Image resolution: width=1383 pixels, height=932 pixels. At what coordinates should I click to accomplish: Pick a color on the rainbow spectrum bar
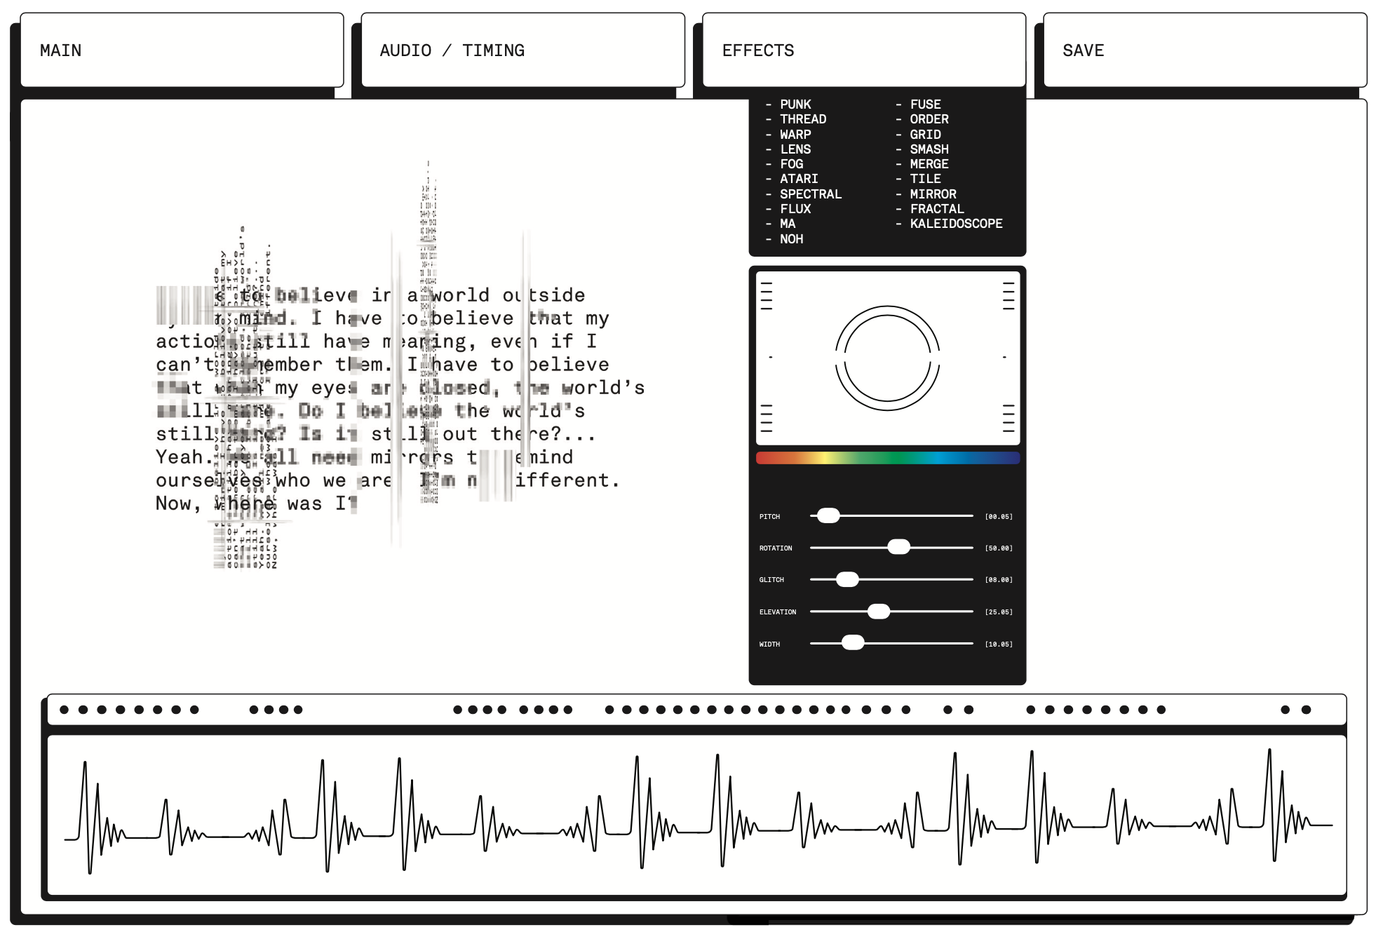(x=887, y=458)
